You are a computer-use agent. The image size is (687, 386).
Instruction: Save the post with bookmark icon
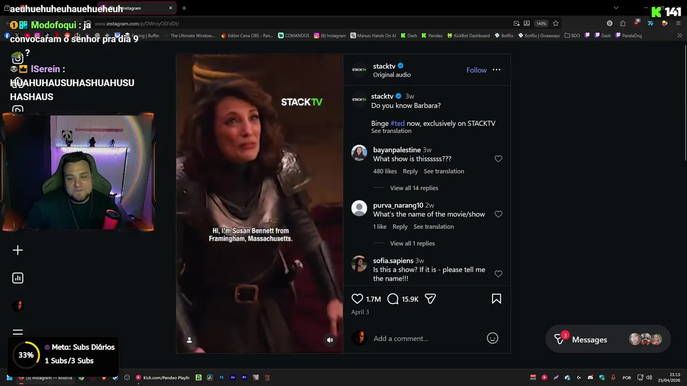click(496, 299)
